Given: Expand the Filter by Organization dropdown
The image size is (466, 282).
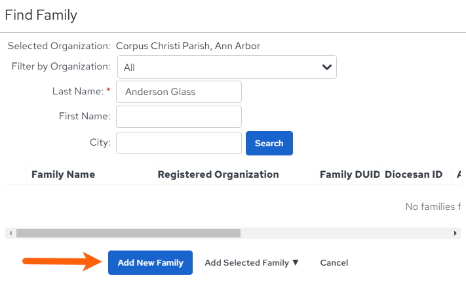Looking at the screenshot, I should 227,67.
